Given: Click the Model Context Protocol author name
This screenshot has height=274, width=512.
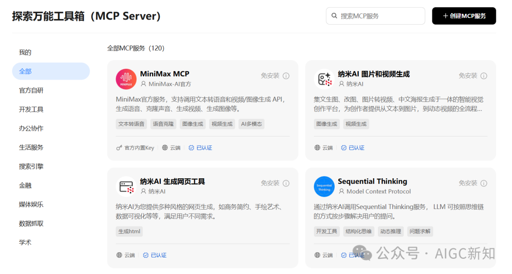Looking at the screenshot, I should tap(379, 192).
